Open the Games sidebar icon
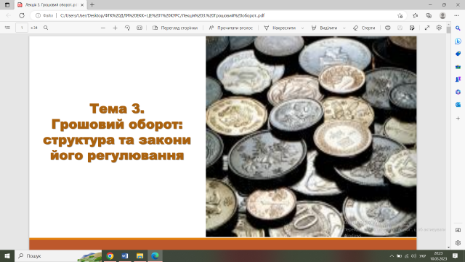 click(x=458, y=79)
